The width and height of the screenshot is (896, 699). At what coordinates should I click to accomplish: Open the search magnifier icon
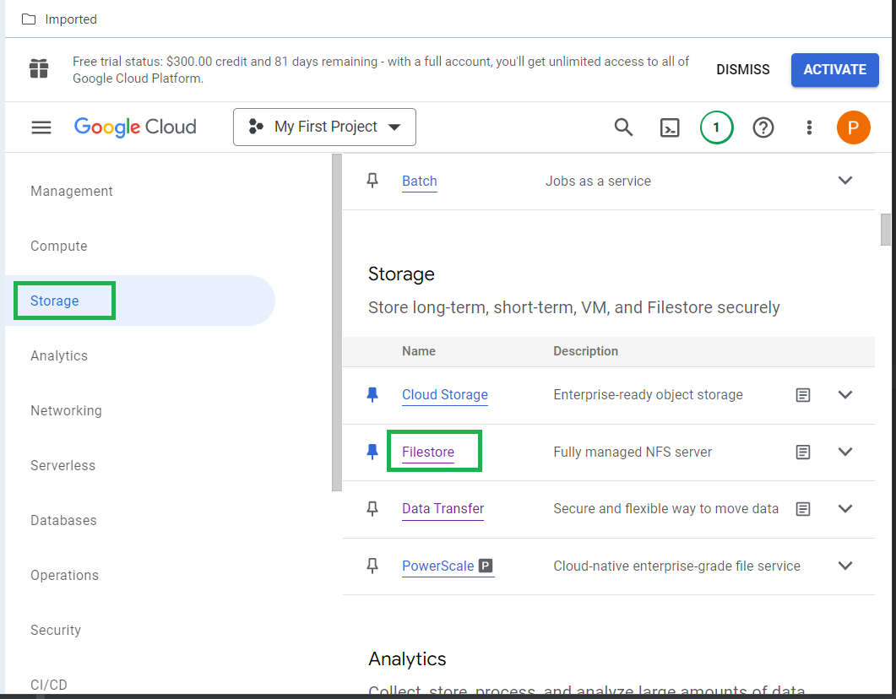click(x=623, y=127)
